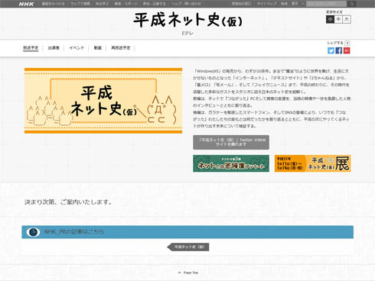Click the header search input field
This screenshot has height=281, width=375.
327,4
